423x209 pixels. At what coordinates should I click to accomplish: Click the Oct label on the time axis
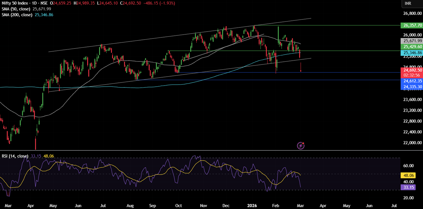point(178,206)
